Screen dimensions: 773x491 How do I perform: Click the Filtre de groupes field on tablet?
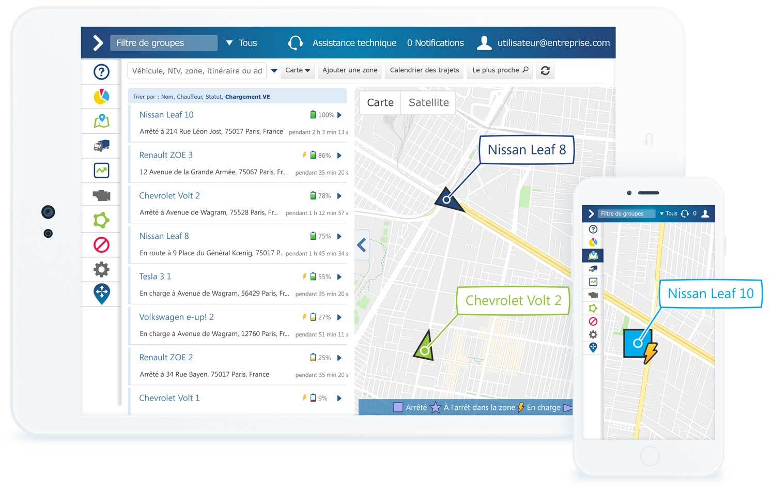pyautogui.click(x=164, y=43)
